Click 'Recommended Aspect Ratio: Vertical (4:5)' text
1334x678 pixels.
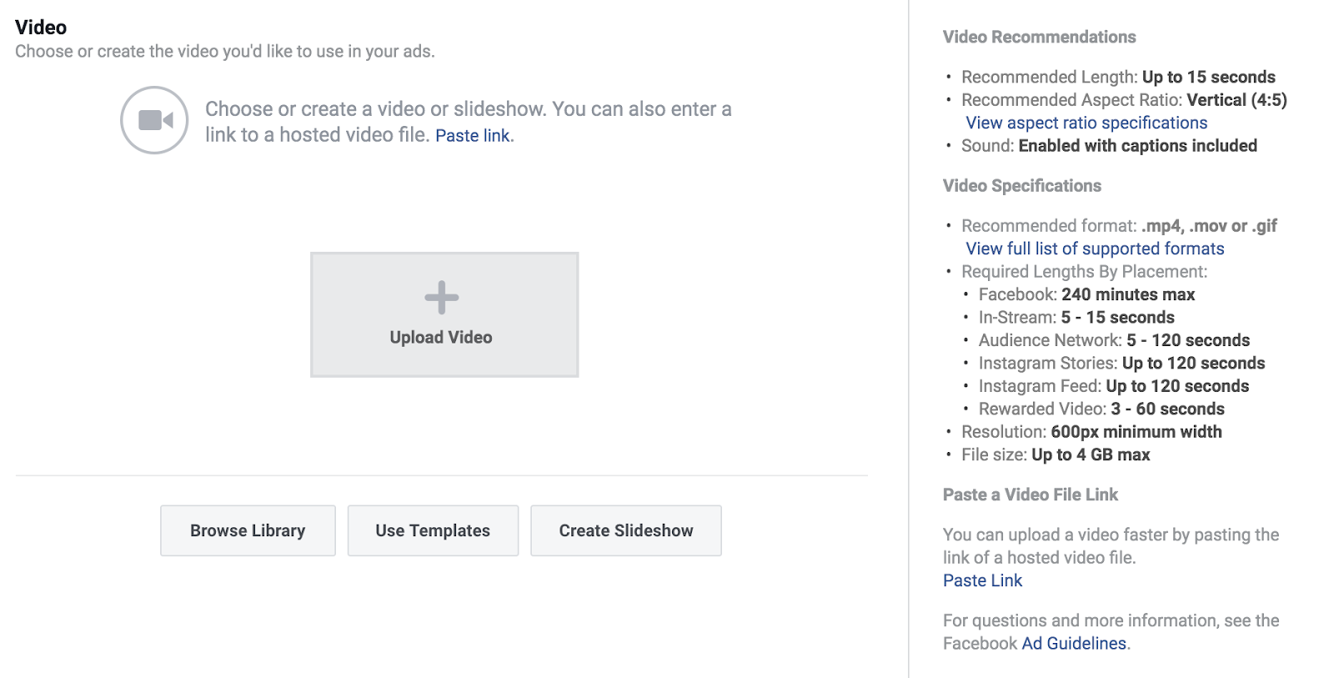click(x=1124, y=100)
